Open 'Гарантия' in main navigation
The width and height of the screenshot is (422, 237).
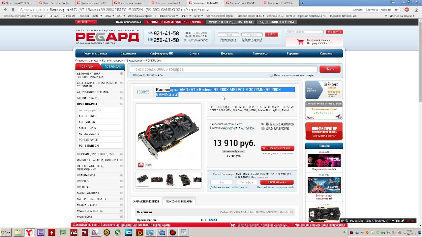pyautogui.click(x=293, y=53)
